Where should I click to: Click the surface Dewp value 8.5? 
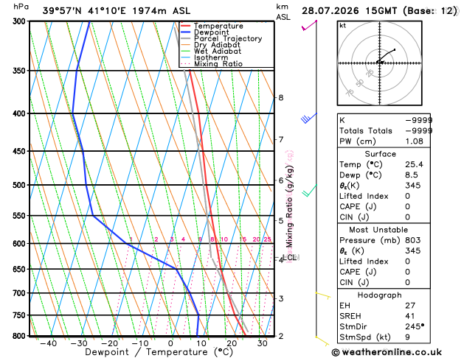click(412, 175)
